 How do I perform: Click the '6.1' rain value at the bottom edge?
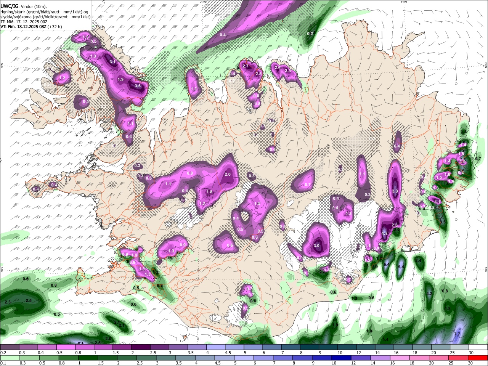pyautogui.click(x=80, y=343)
